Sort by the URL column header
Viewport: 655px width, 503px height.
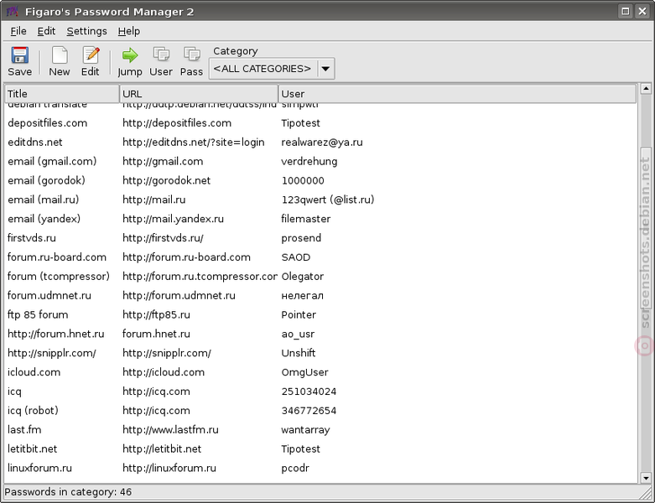(x=200, y=94)
